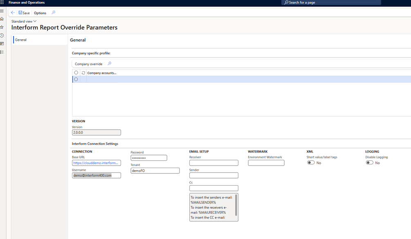Click search icon next to Company override
The width and height of the screenshot is (411, 239).
pyautogui.click(x=109, y=64)
